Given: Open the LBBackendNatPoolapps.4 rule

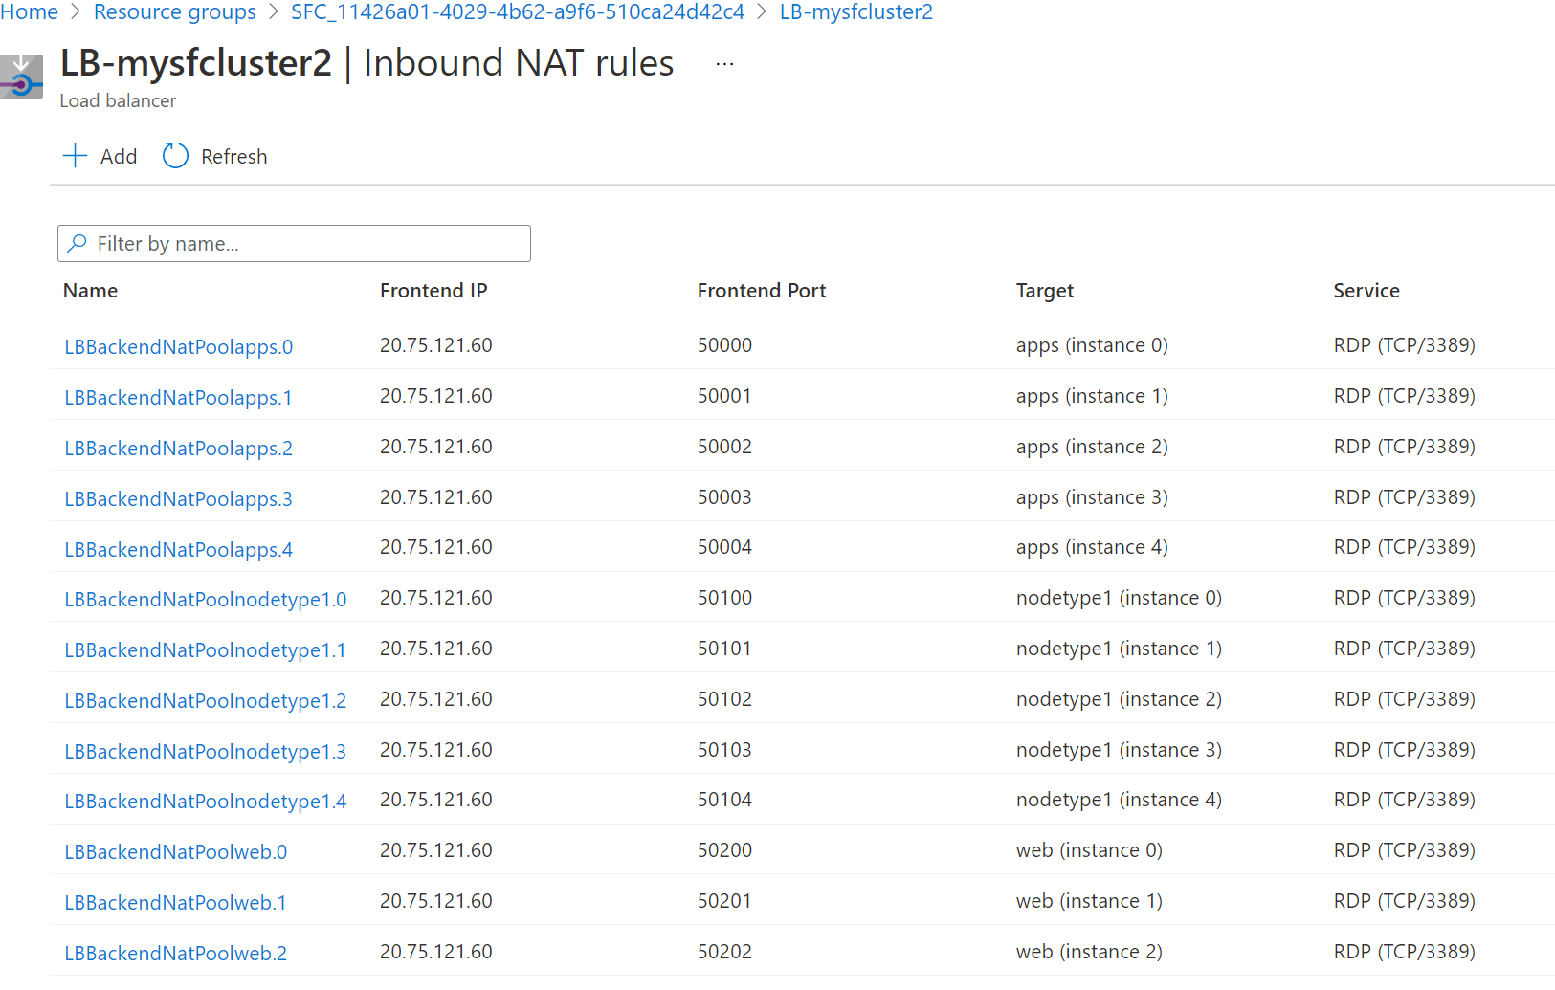Looking at the screenshot, I should click(x=178, y=549).
